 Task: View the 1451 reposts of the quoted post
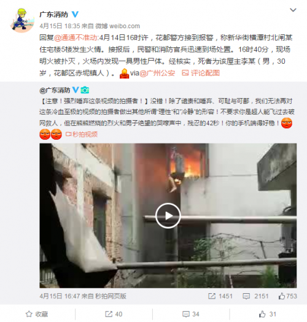point(220,296)
